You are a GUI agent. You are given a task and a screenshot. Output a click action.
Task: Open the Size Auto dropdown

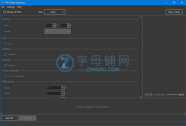tap(55, 12)
